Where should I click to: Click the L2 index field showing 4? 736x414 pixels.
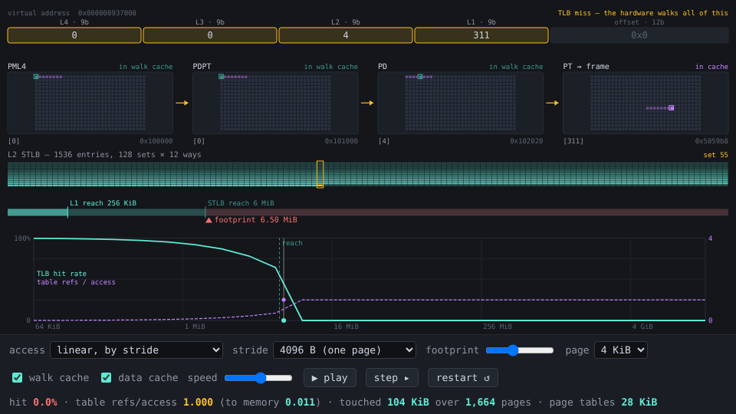346,35
